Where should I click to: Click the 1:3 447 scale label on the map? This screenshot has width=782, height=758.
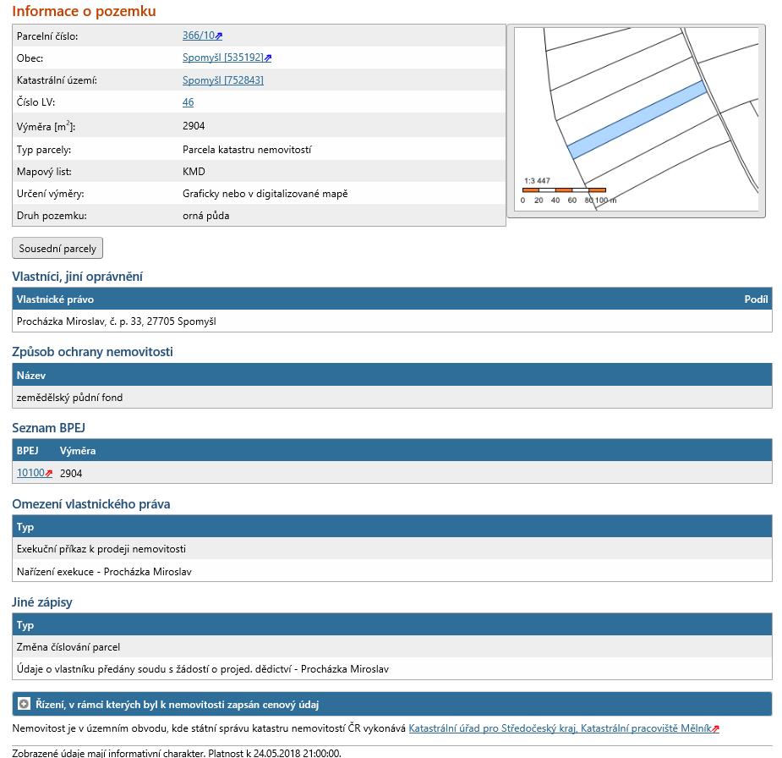click(537, 181)
